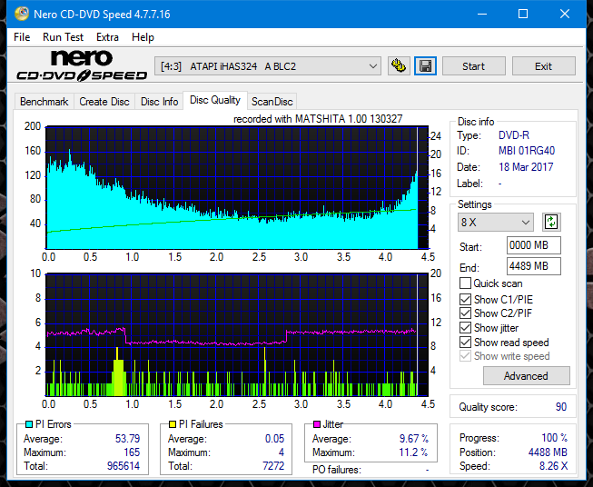Select the Disc Quality tab
The height and width of the screenshot is (487, 593).
(x=215, y=100)
